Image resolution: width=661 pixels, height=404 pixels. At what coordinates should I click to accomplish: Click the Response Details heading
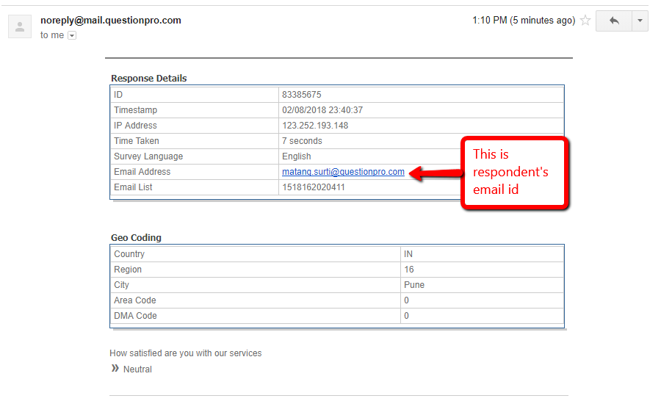click(x=149, y=79)
